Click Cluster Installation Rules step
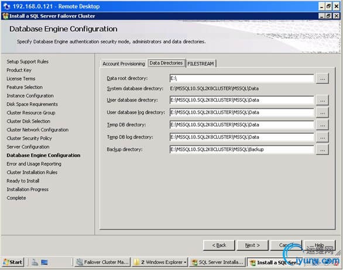343x270 pixels. click(x=32, y=173)
